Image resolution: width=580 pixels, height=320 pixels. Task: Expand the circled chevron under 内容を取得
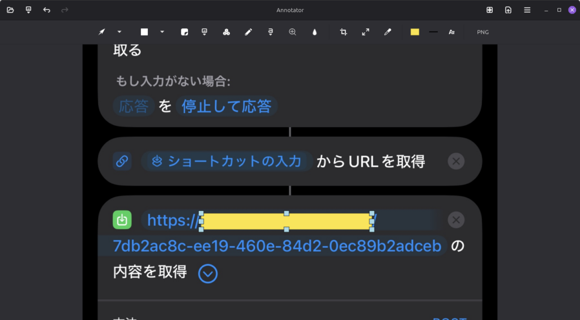click(208, 274)
